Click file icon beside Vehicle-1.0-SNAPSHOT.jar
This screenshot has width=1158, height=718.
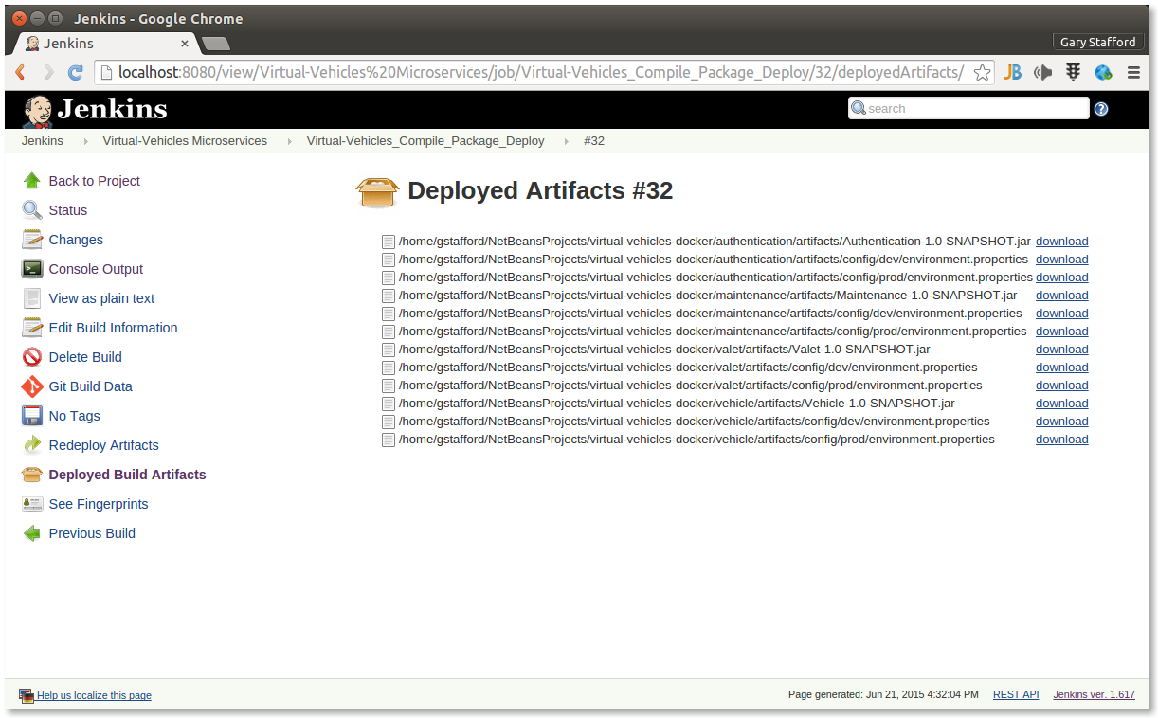[388, 404]
